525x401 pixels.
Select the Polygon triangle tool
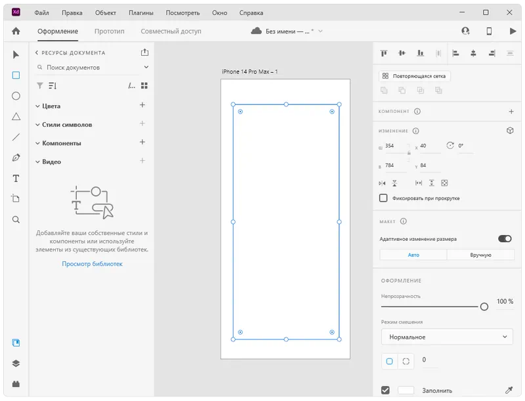pos(16,116)
